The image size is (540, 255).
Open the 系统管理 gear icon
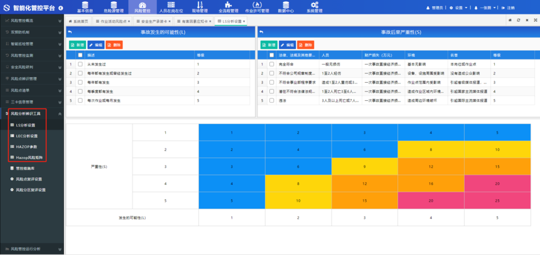[x=315, y=7]
